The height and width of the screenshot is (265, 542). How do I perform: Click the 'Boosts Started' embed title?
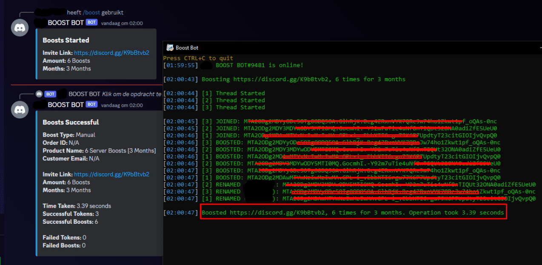click(x=66, y=40)
